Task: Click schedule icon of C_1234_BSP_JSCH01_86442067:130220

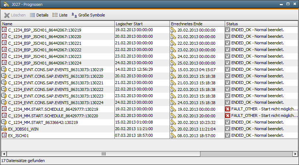Action: pyautogui.click(x=4, y=36)
